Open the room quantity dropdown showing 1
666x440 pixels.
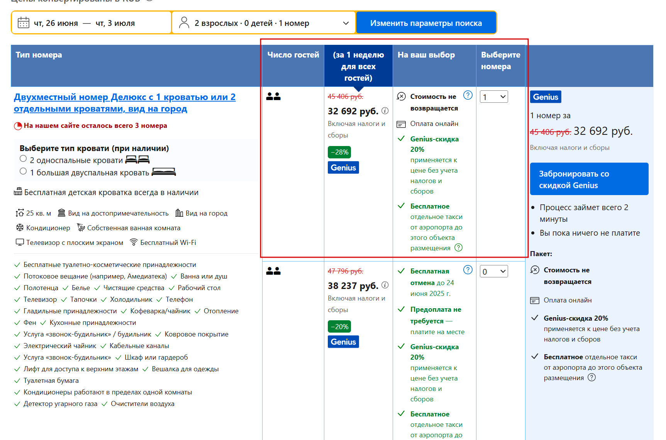pyautogui.click(x=494, y=97)
